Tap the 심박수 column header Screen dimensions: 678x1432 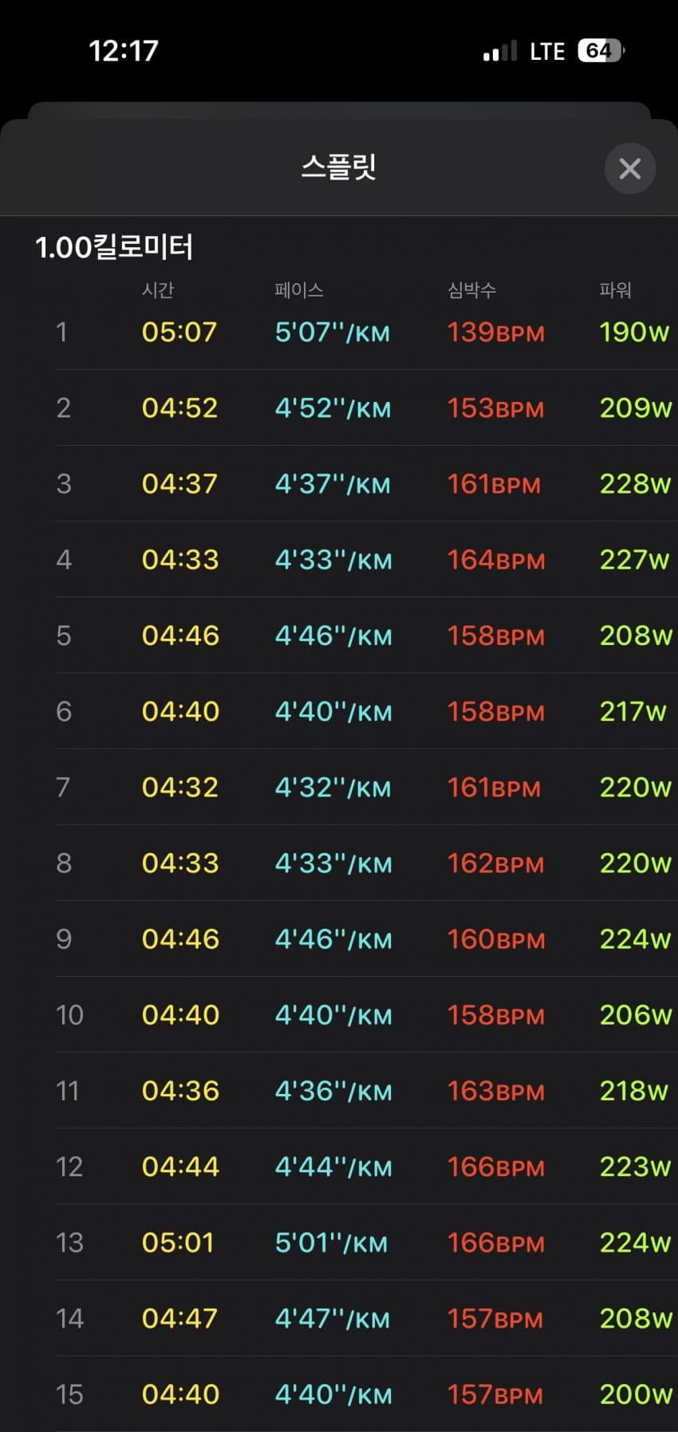[x=471, y=289]
